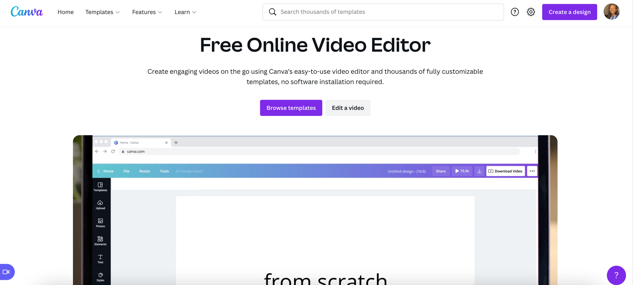Open the round purple help bubble
The width and height of the screenshot is (633, 285).
[x=616, y=275]
